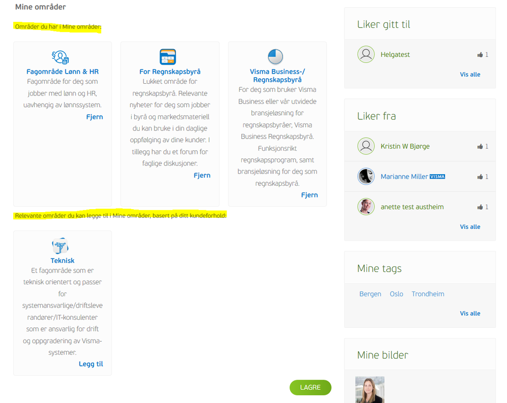
Task: Open the Visma Business-/Regnskapsbyrå title link
Action: point(277,76)
